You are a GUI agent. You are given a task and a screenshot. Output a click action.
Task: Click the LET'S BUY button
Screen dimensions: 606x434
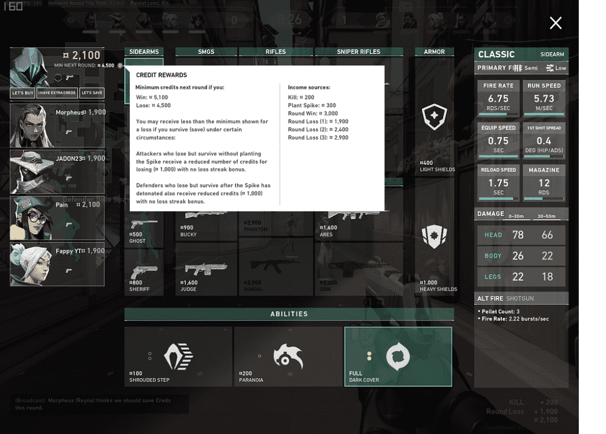pyautogui.click(x=23, y=93)
